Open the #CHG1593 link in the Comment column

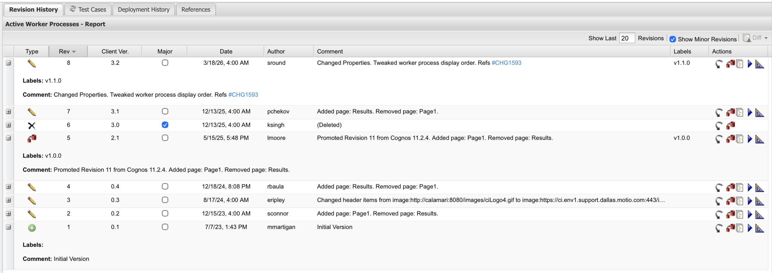point(506,63)
